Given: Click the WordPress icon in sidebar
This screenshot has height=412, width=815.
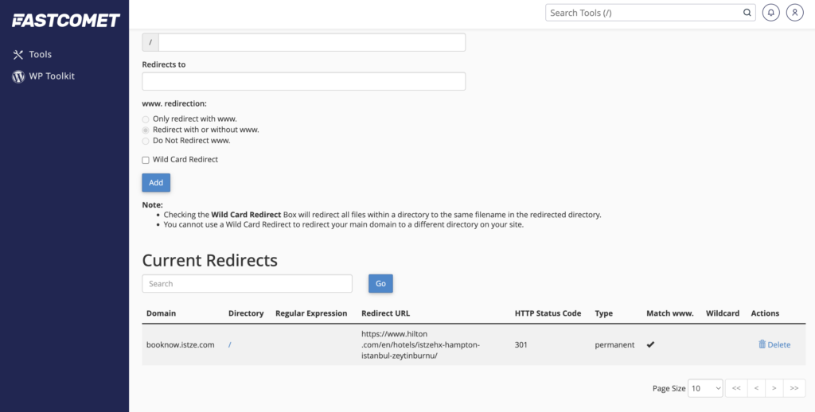Looking at the screenshot, I should pyautogui.click(x=18, y=76).
